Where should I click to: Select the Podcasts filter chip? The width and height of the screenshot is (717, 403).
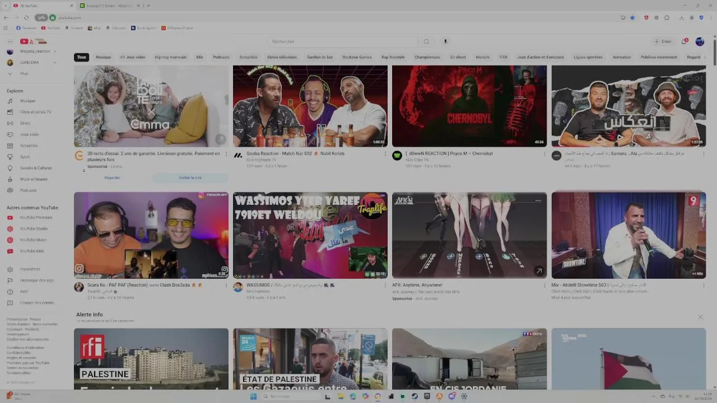click(221, 57)
